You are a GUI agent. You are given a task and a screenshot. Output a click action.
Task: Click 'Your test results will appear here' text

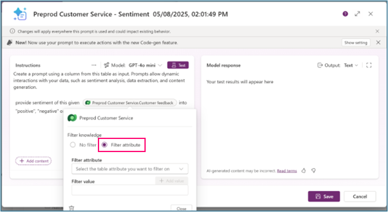pos(240,82)
